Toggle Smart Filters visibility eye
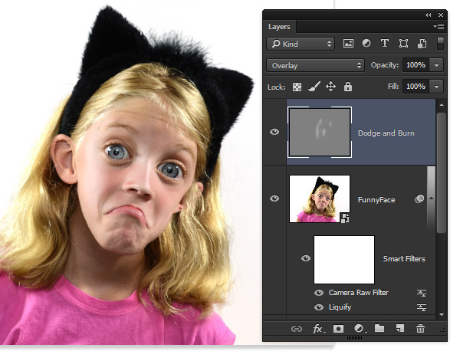460x351 pixels. pos(306,258)
